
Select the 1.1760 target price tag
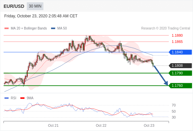pos(180,85)
